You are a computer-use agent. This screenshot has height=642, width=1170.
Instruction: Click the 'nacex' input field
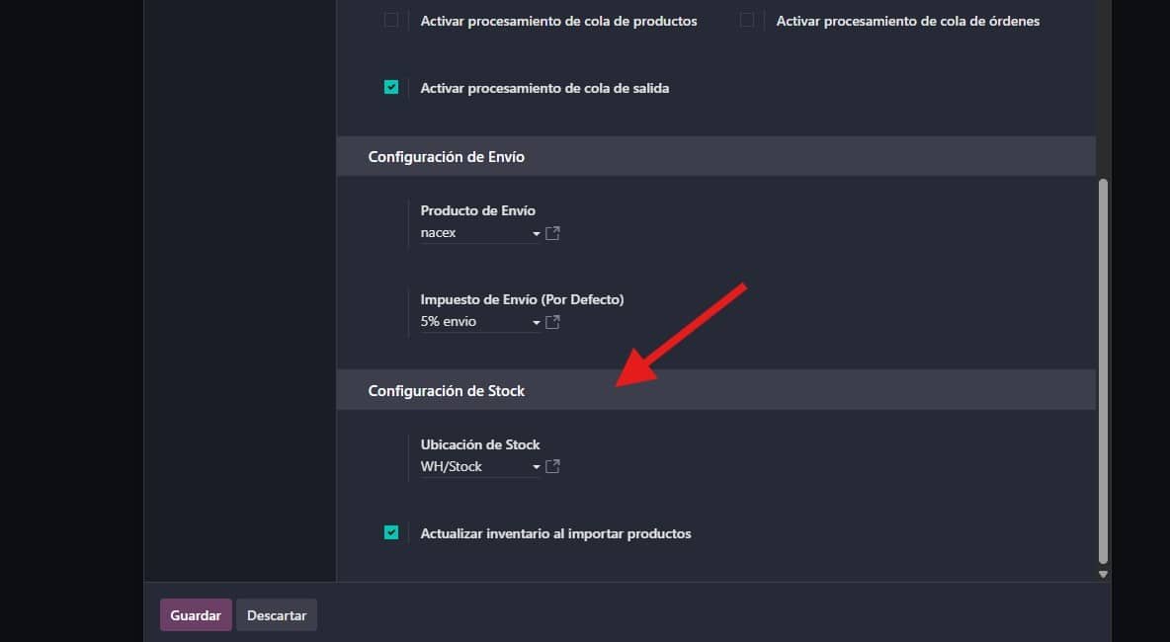[x=474, y=233]
